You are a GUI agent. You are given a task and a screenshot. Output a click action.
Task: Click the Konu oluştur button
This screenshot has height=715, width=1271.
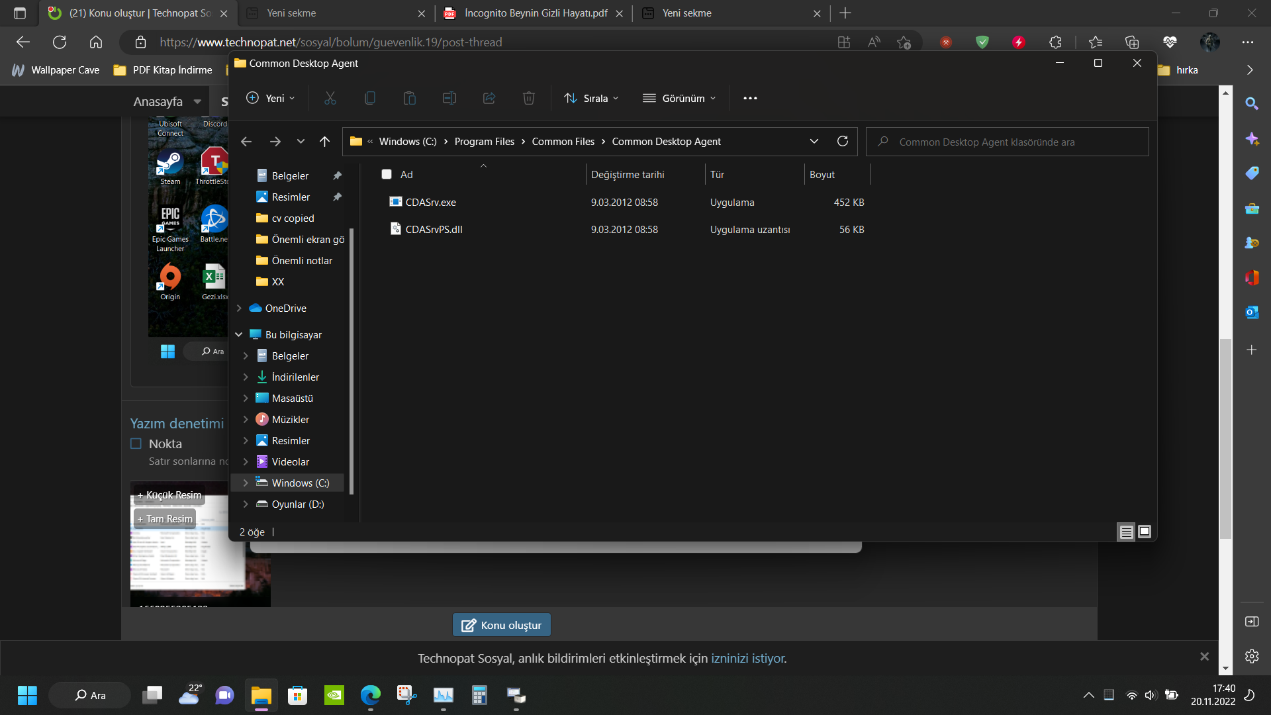coord(501,625)
